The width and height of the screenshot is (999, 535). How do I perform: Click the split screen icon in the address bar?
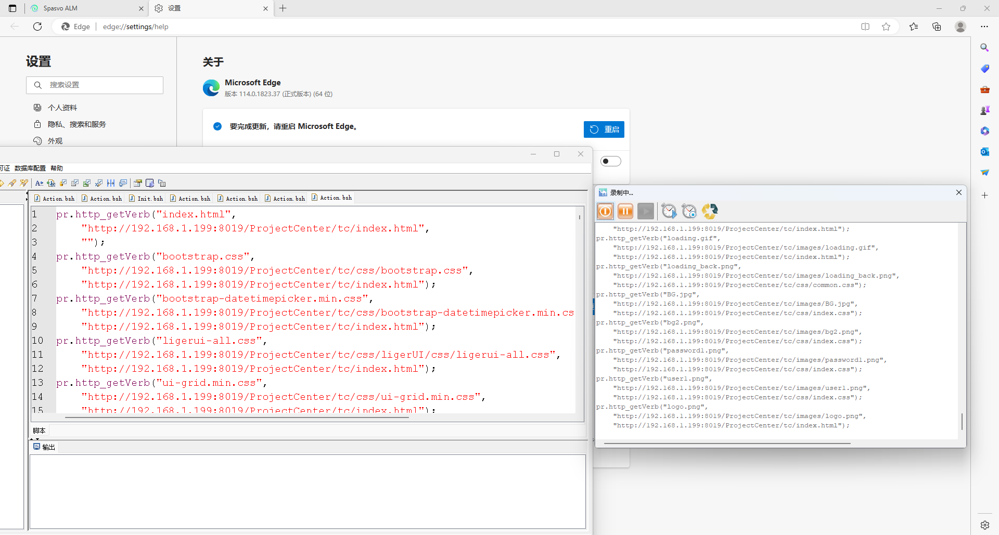click(x=865, y=27)
